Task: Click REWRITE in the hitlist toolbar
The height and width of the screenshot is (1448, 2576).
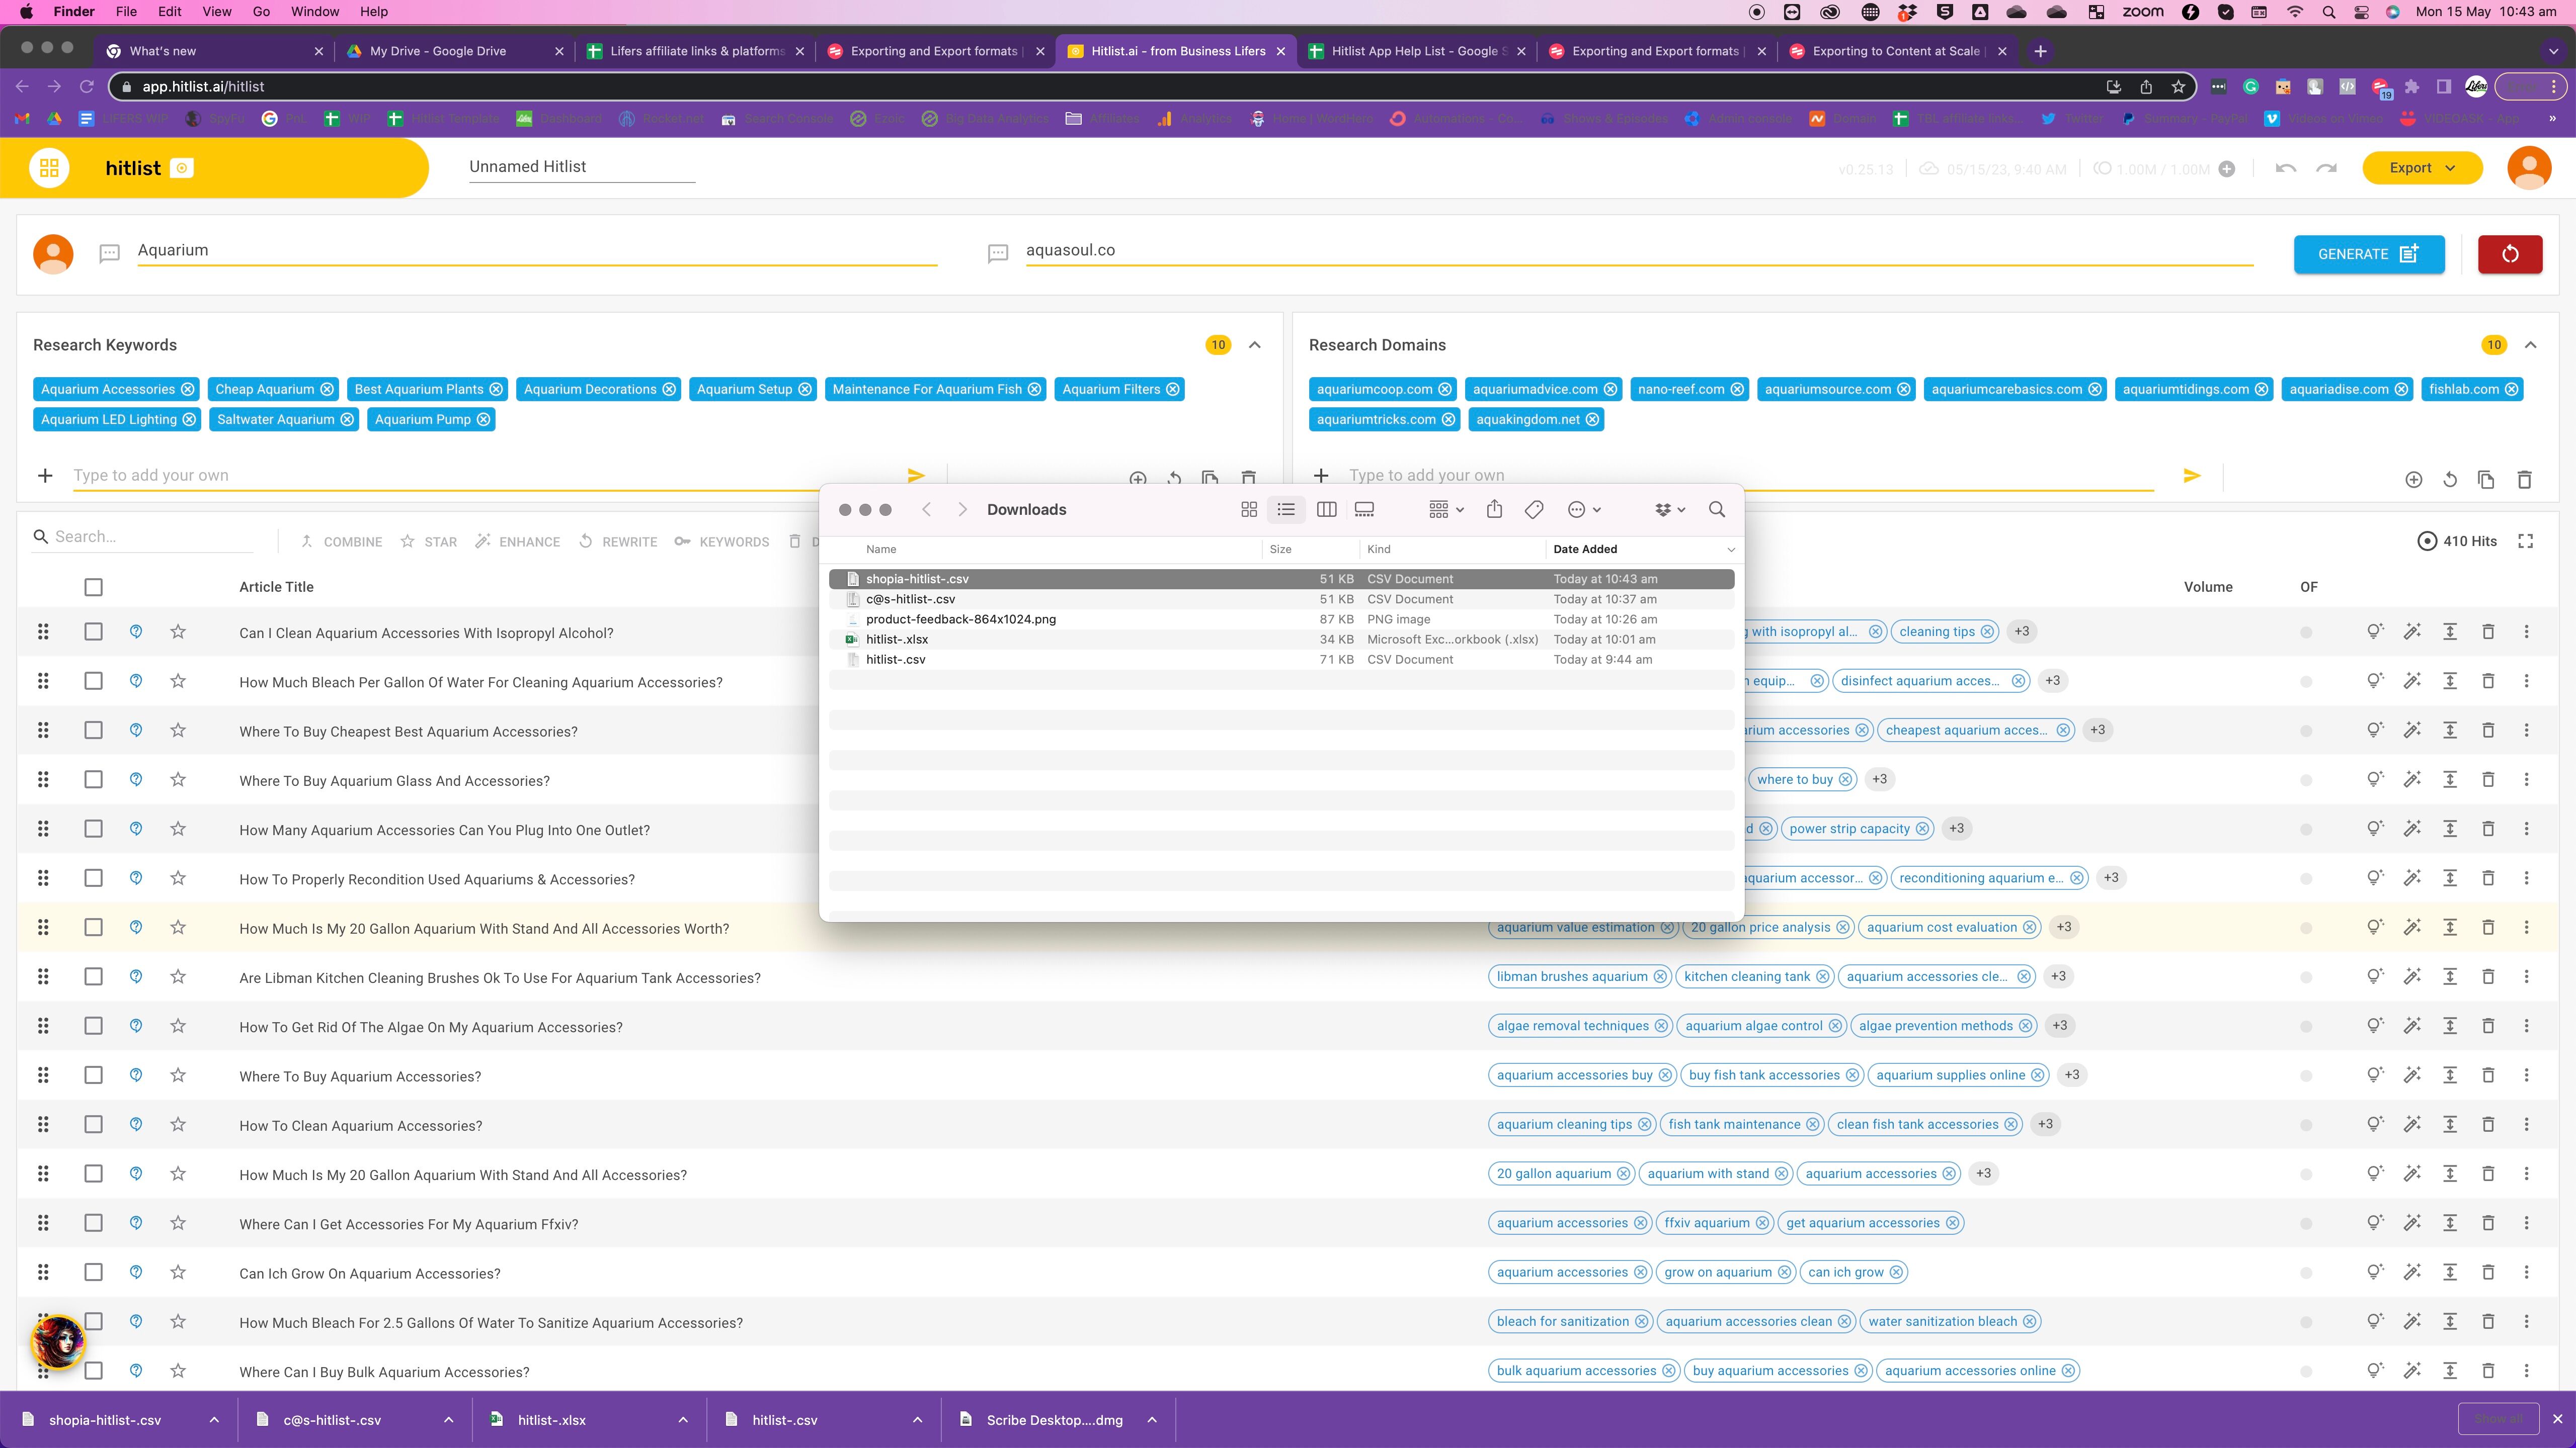Action: (x=618, y=541)
